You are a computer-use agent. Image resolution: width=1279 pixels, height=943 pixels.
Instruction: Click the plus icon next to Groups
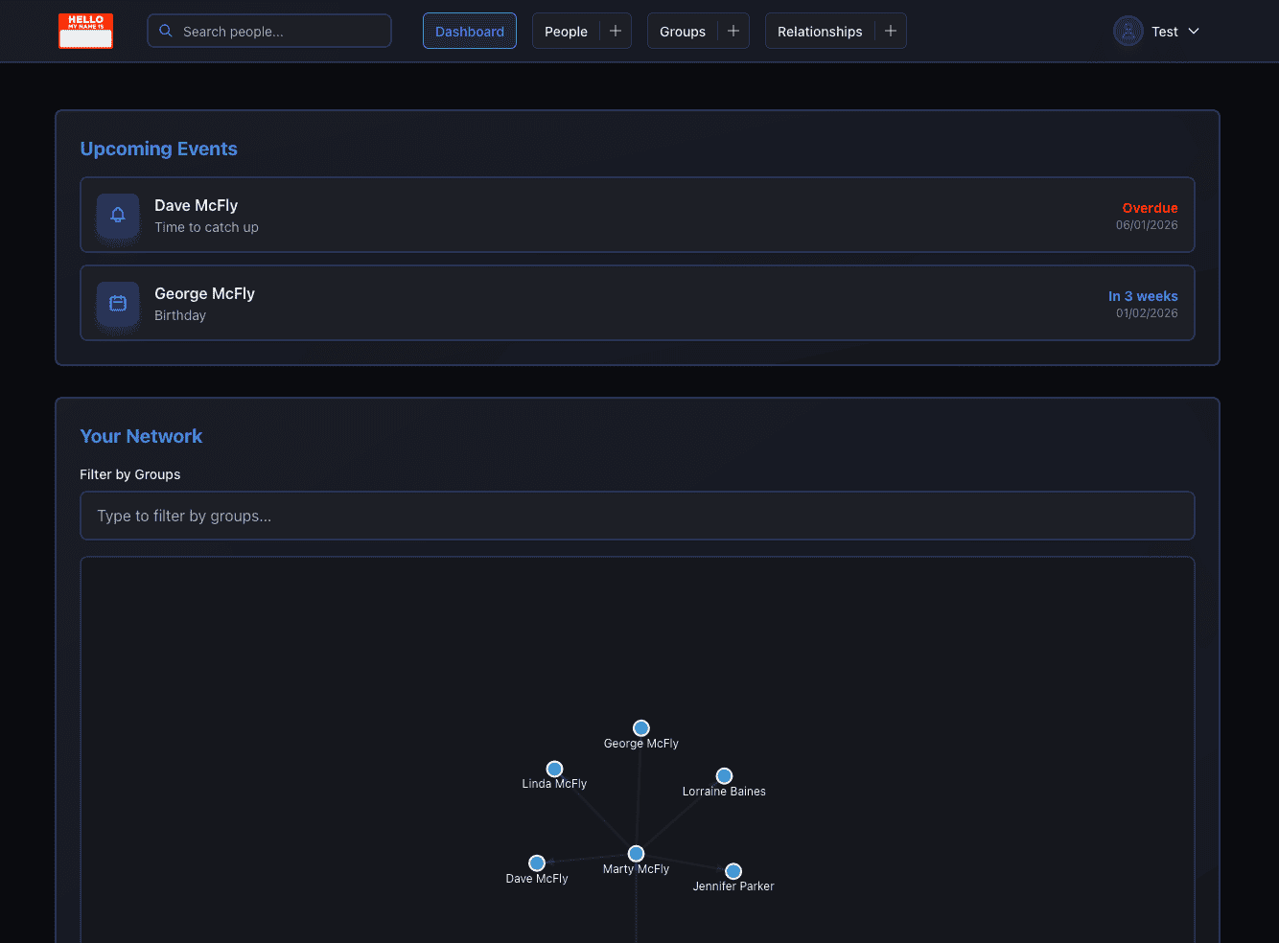tap(733, 31)
